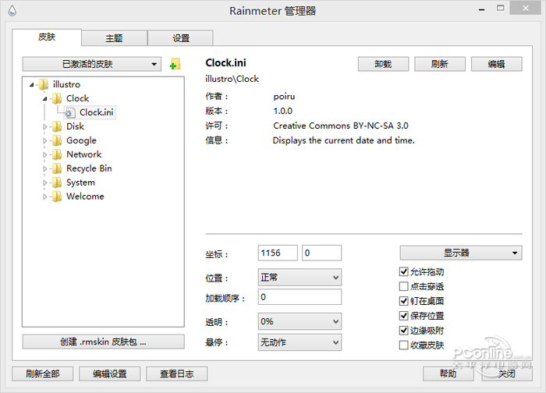Viewport: 546px width, 393px height.
Task: Select the Network tree label
Action: [84, 154]
